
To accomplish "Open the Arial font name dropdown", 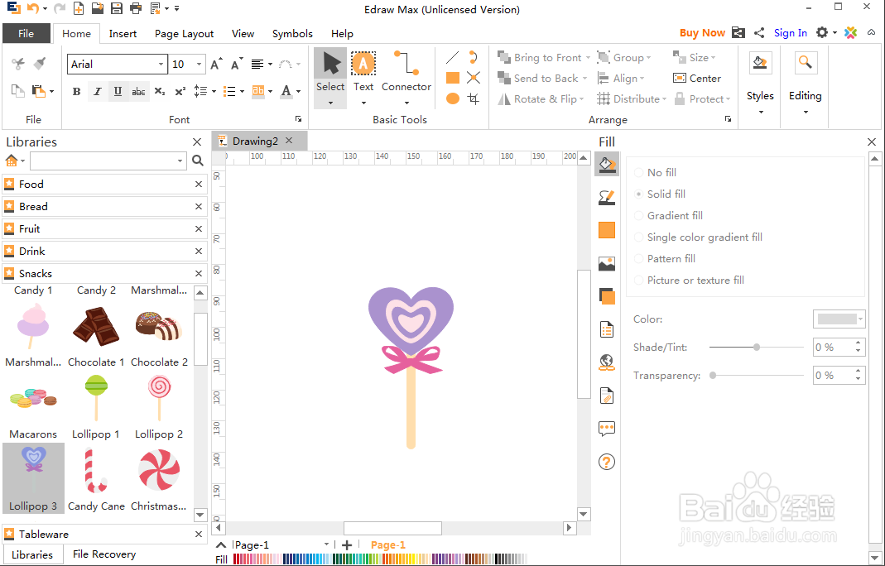I will (161, 65).
